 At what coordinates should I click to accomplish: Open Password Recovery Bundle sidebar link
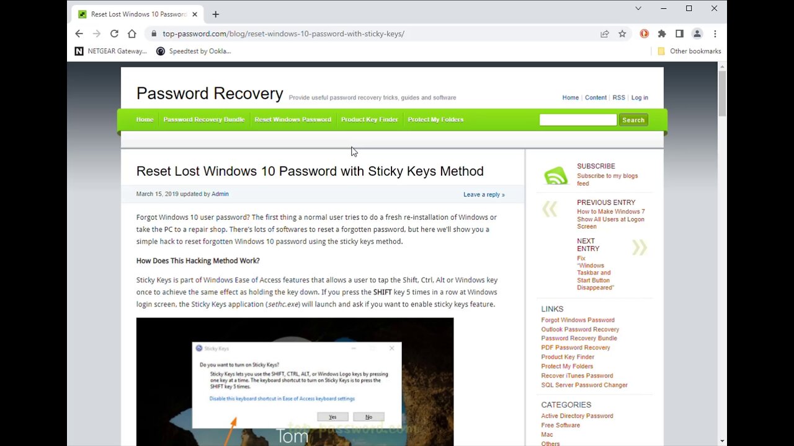[579, 338]
